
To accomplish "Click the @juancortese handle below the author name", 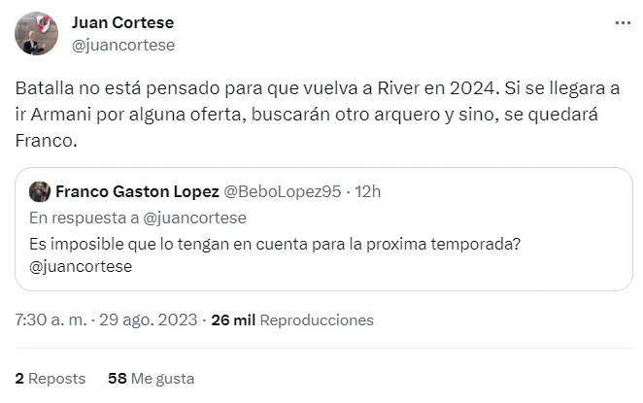I will click(x=123, y=44).
